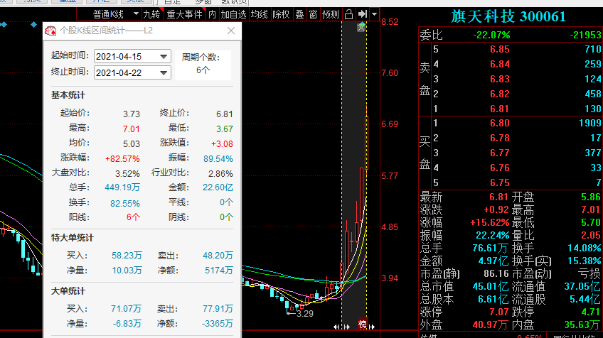Click the left range boundary handle icon
The height and width of the screenshot is (338, 603).
337,327
